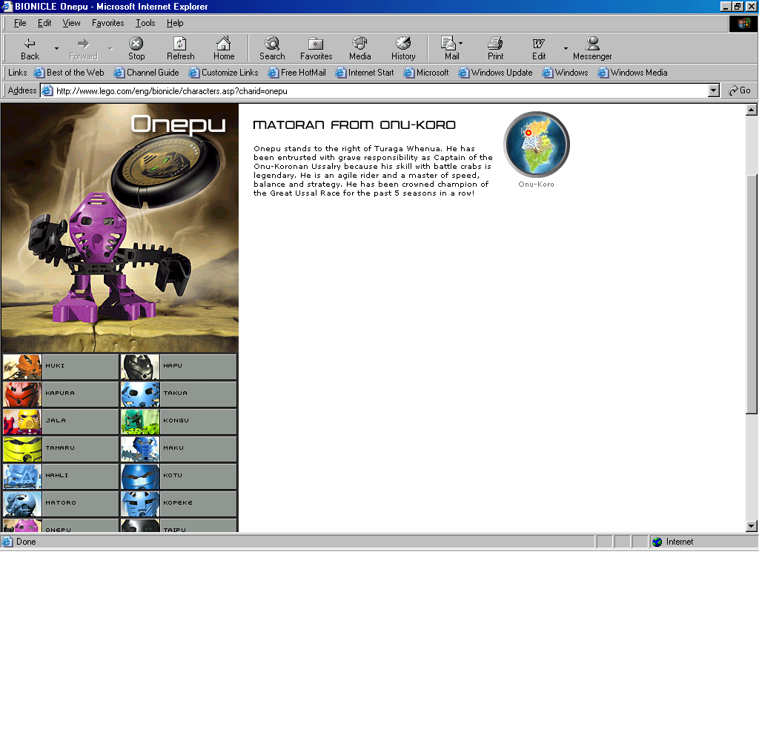Select the Hafu character thumbnail
759x741 pixels.
140,366
